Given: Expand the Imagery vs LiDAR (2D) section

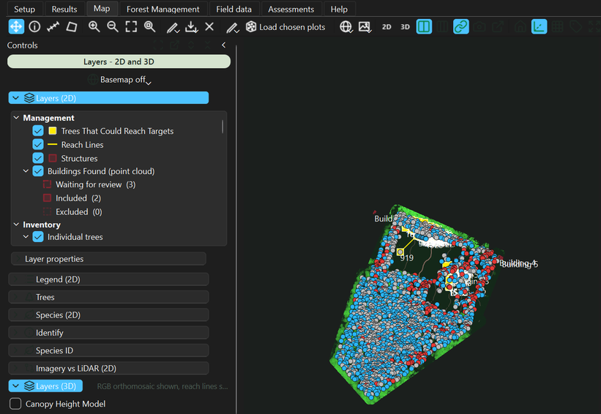Looking at the screenshot, I should point(108,368).
